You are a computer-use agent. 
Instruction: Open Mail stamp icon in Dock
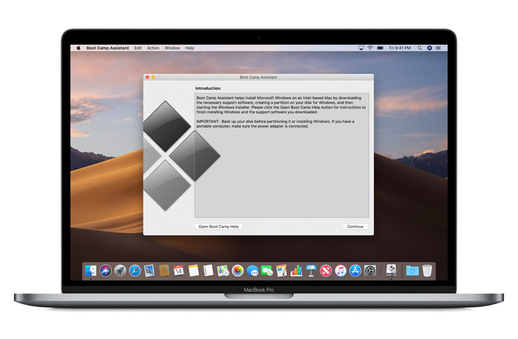pos(149,271)
